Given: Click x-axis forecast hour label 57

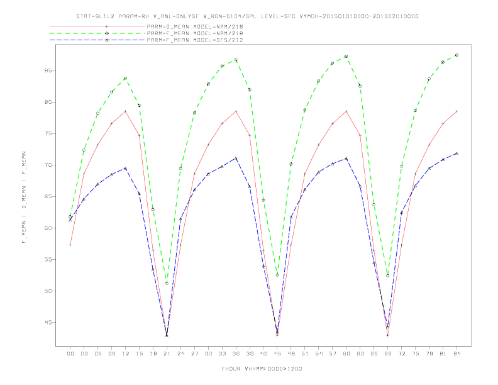Looking at the screenshot, I should pyautogui.click(x=333, y=354).
